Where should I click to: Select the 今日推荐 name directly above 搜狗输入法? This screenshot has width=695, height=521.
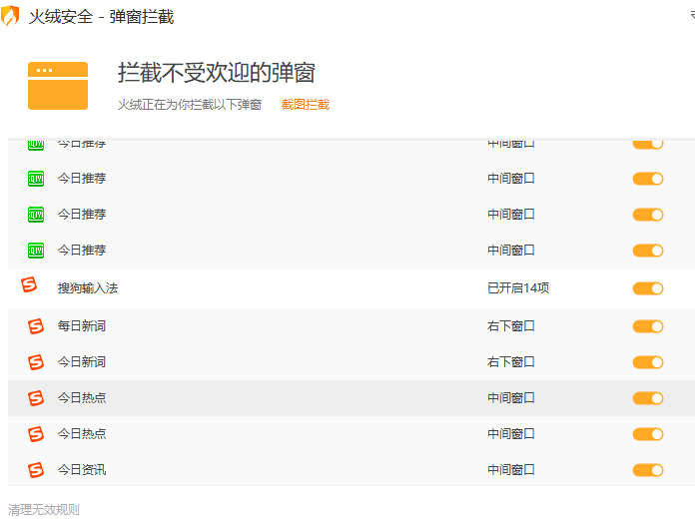click(x=82, y=251)
